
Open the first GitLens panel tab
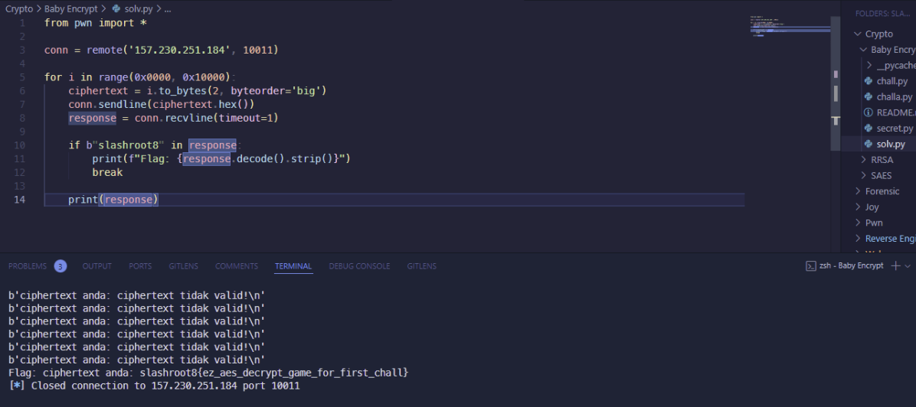pos(184,266)
